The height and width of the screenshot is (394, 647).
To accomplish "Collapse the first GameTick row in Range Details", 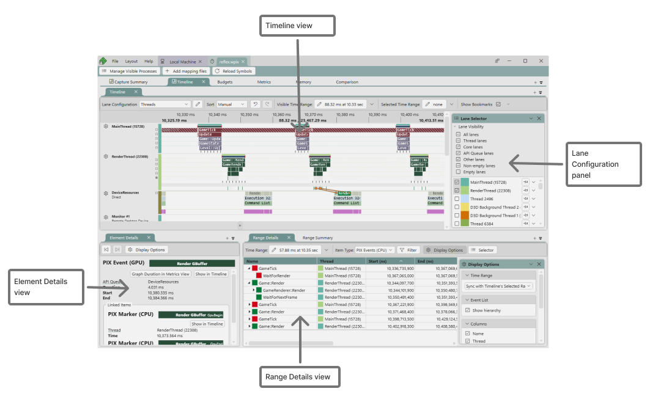I will tap(250, 268).
